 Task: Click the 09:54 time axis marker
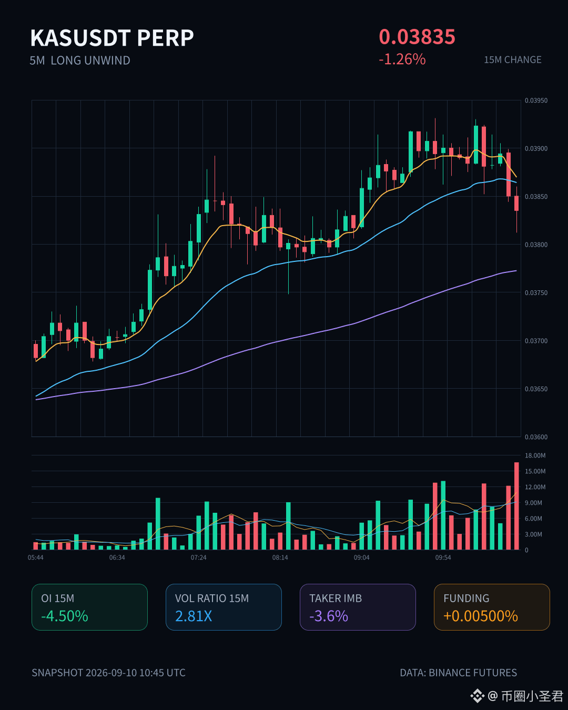tap(443, 557)
